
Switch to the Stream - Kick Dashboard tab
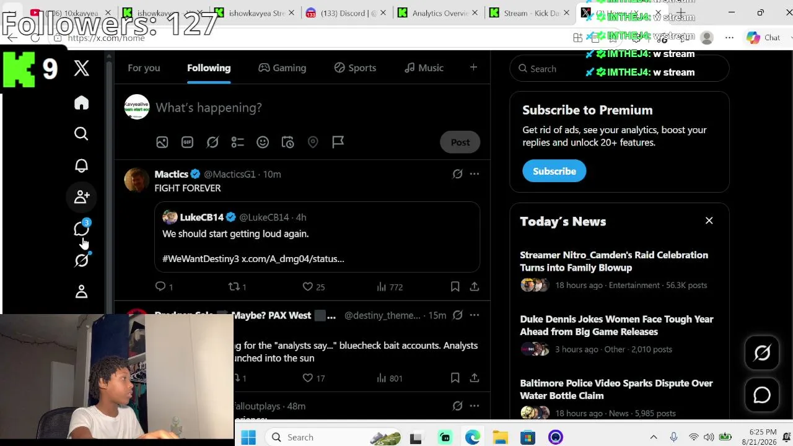(x=529, y=13)
